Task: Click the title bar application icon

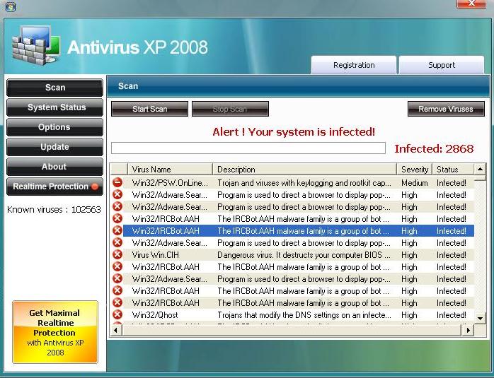Action: point(11,6)
